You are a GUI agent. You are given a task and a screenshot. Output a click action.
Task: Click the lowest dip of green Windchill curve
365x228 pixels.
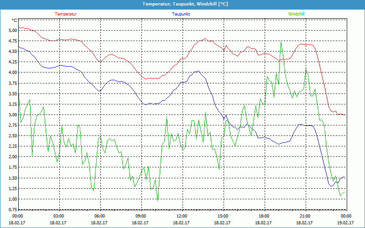coord(158,199)
